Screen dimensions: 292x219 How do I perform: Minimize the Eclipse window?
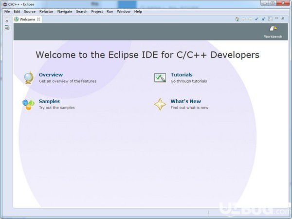click(x=265, y=3)
